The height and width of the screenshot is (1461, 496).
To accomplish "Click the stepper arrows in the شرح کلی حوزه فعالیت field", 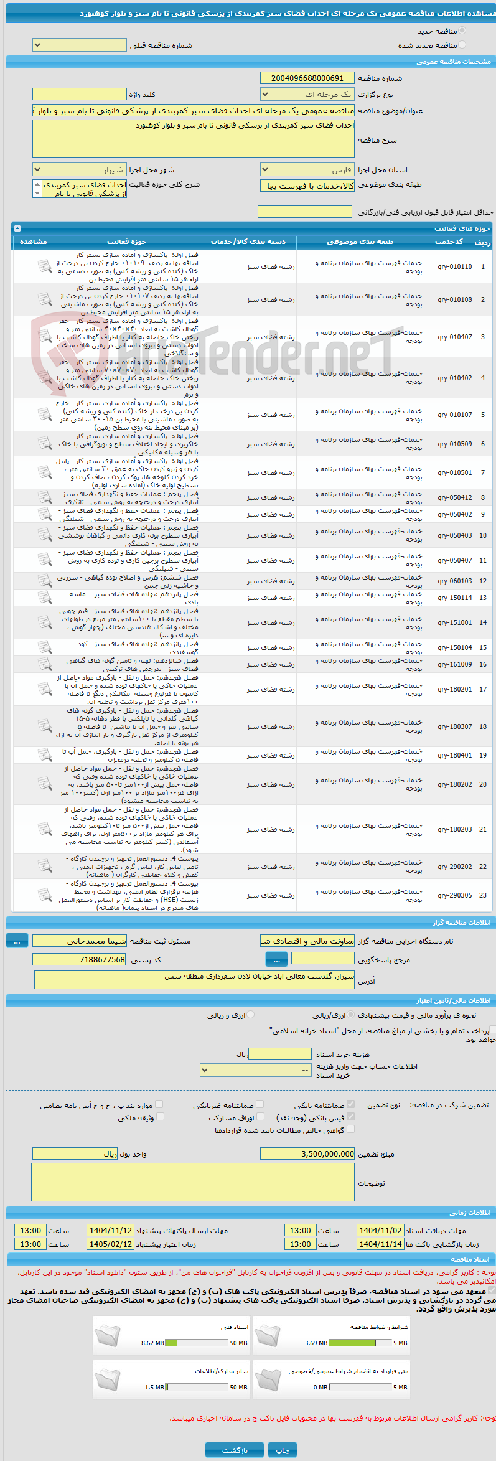I will pos(37,189).
